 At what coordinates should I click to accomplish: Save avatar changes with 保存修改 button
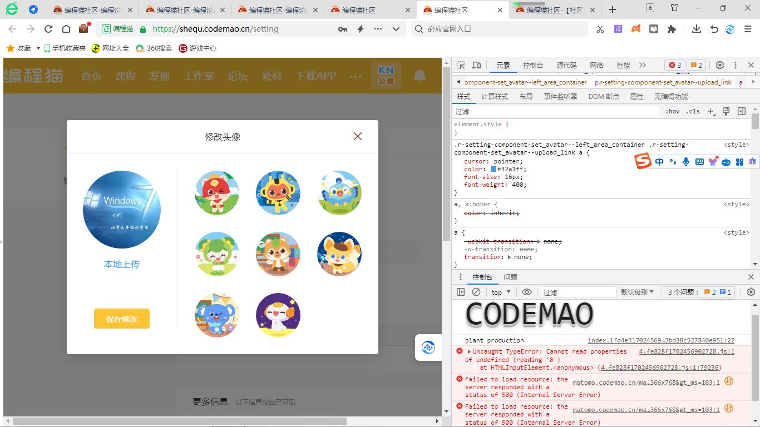[122, 319]
